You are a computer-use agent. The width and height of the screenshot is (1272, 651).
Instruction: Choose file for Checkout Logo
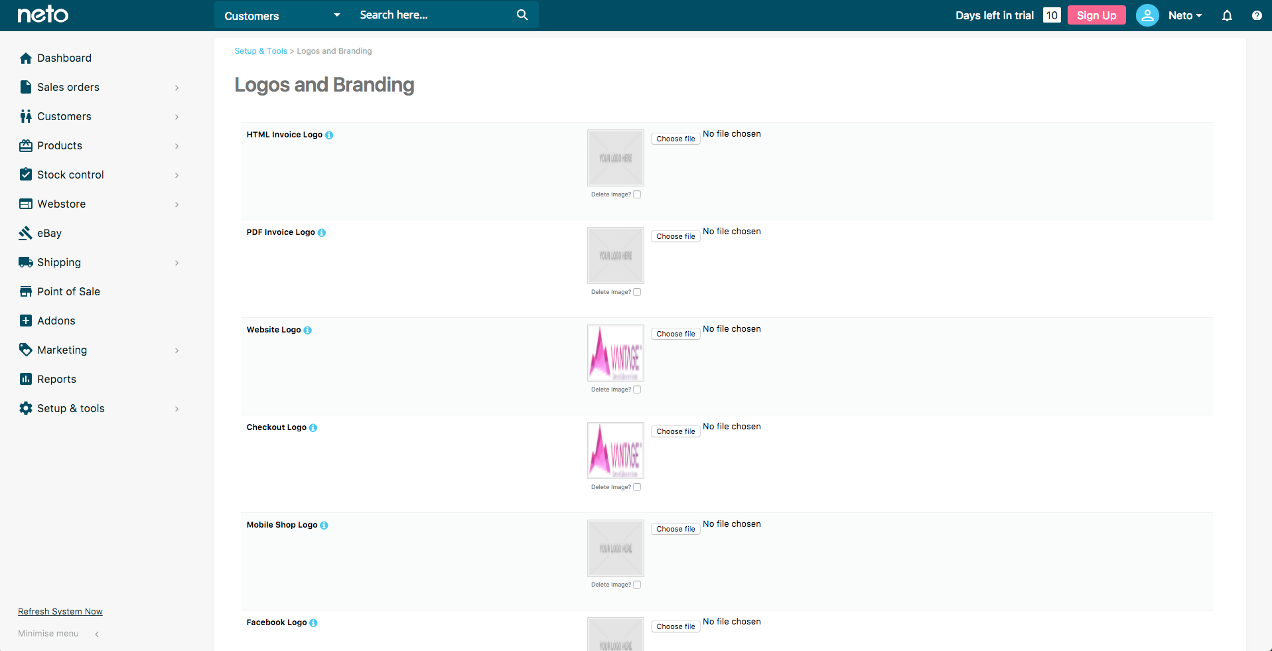click(675, 431)
